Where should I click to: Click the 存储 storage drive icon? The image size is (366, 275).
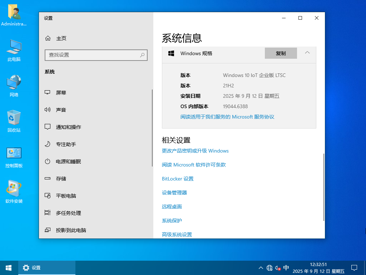tap(48, 178)
